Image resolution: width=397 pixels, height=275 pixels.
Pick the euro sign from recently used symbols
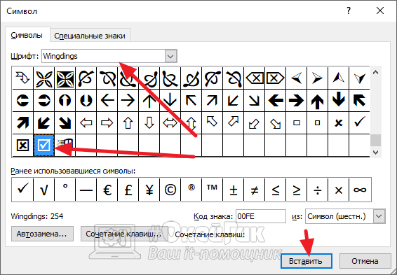point(107,190)
